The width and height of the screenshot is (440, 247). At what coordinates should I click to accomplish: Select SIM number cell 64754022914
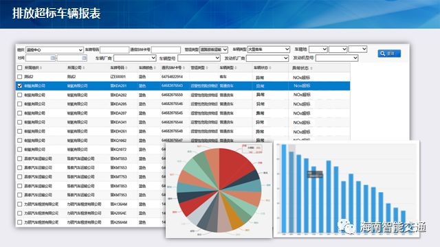172,77
